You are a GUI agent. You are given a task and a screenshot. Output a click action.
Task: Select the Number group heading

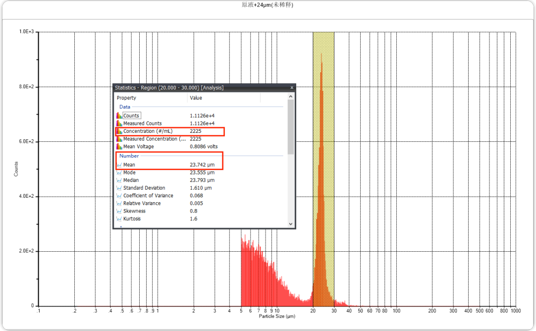(129, 156)
